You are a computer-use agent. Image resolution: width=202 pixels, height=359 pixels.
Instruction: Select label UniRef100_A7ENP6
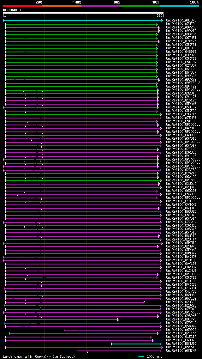pyautogui.click(x=181, y=118)
